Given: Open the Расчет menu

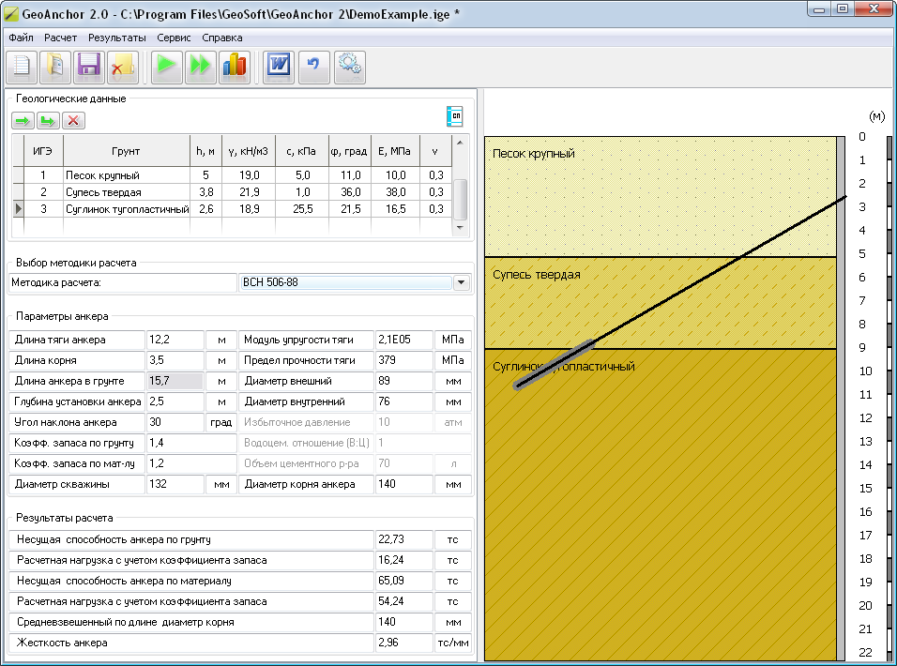Looking at the screenshot, I should click(61, 38).
